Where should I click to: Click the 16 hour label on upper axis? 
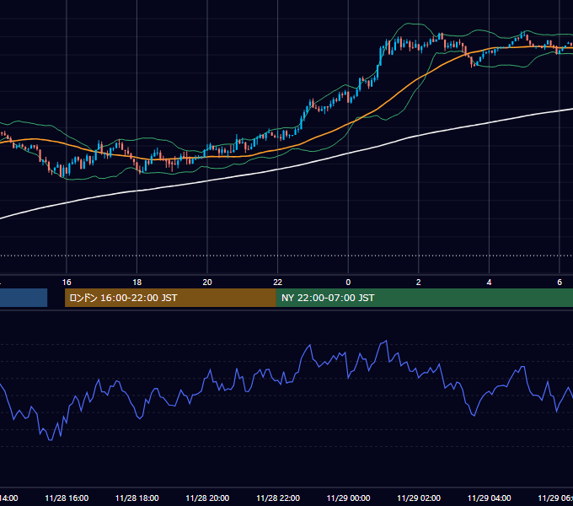click(x=67, y=283)
